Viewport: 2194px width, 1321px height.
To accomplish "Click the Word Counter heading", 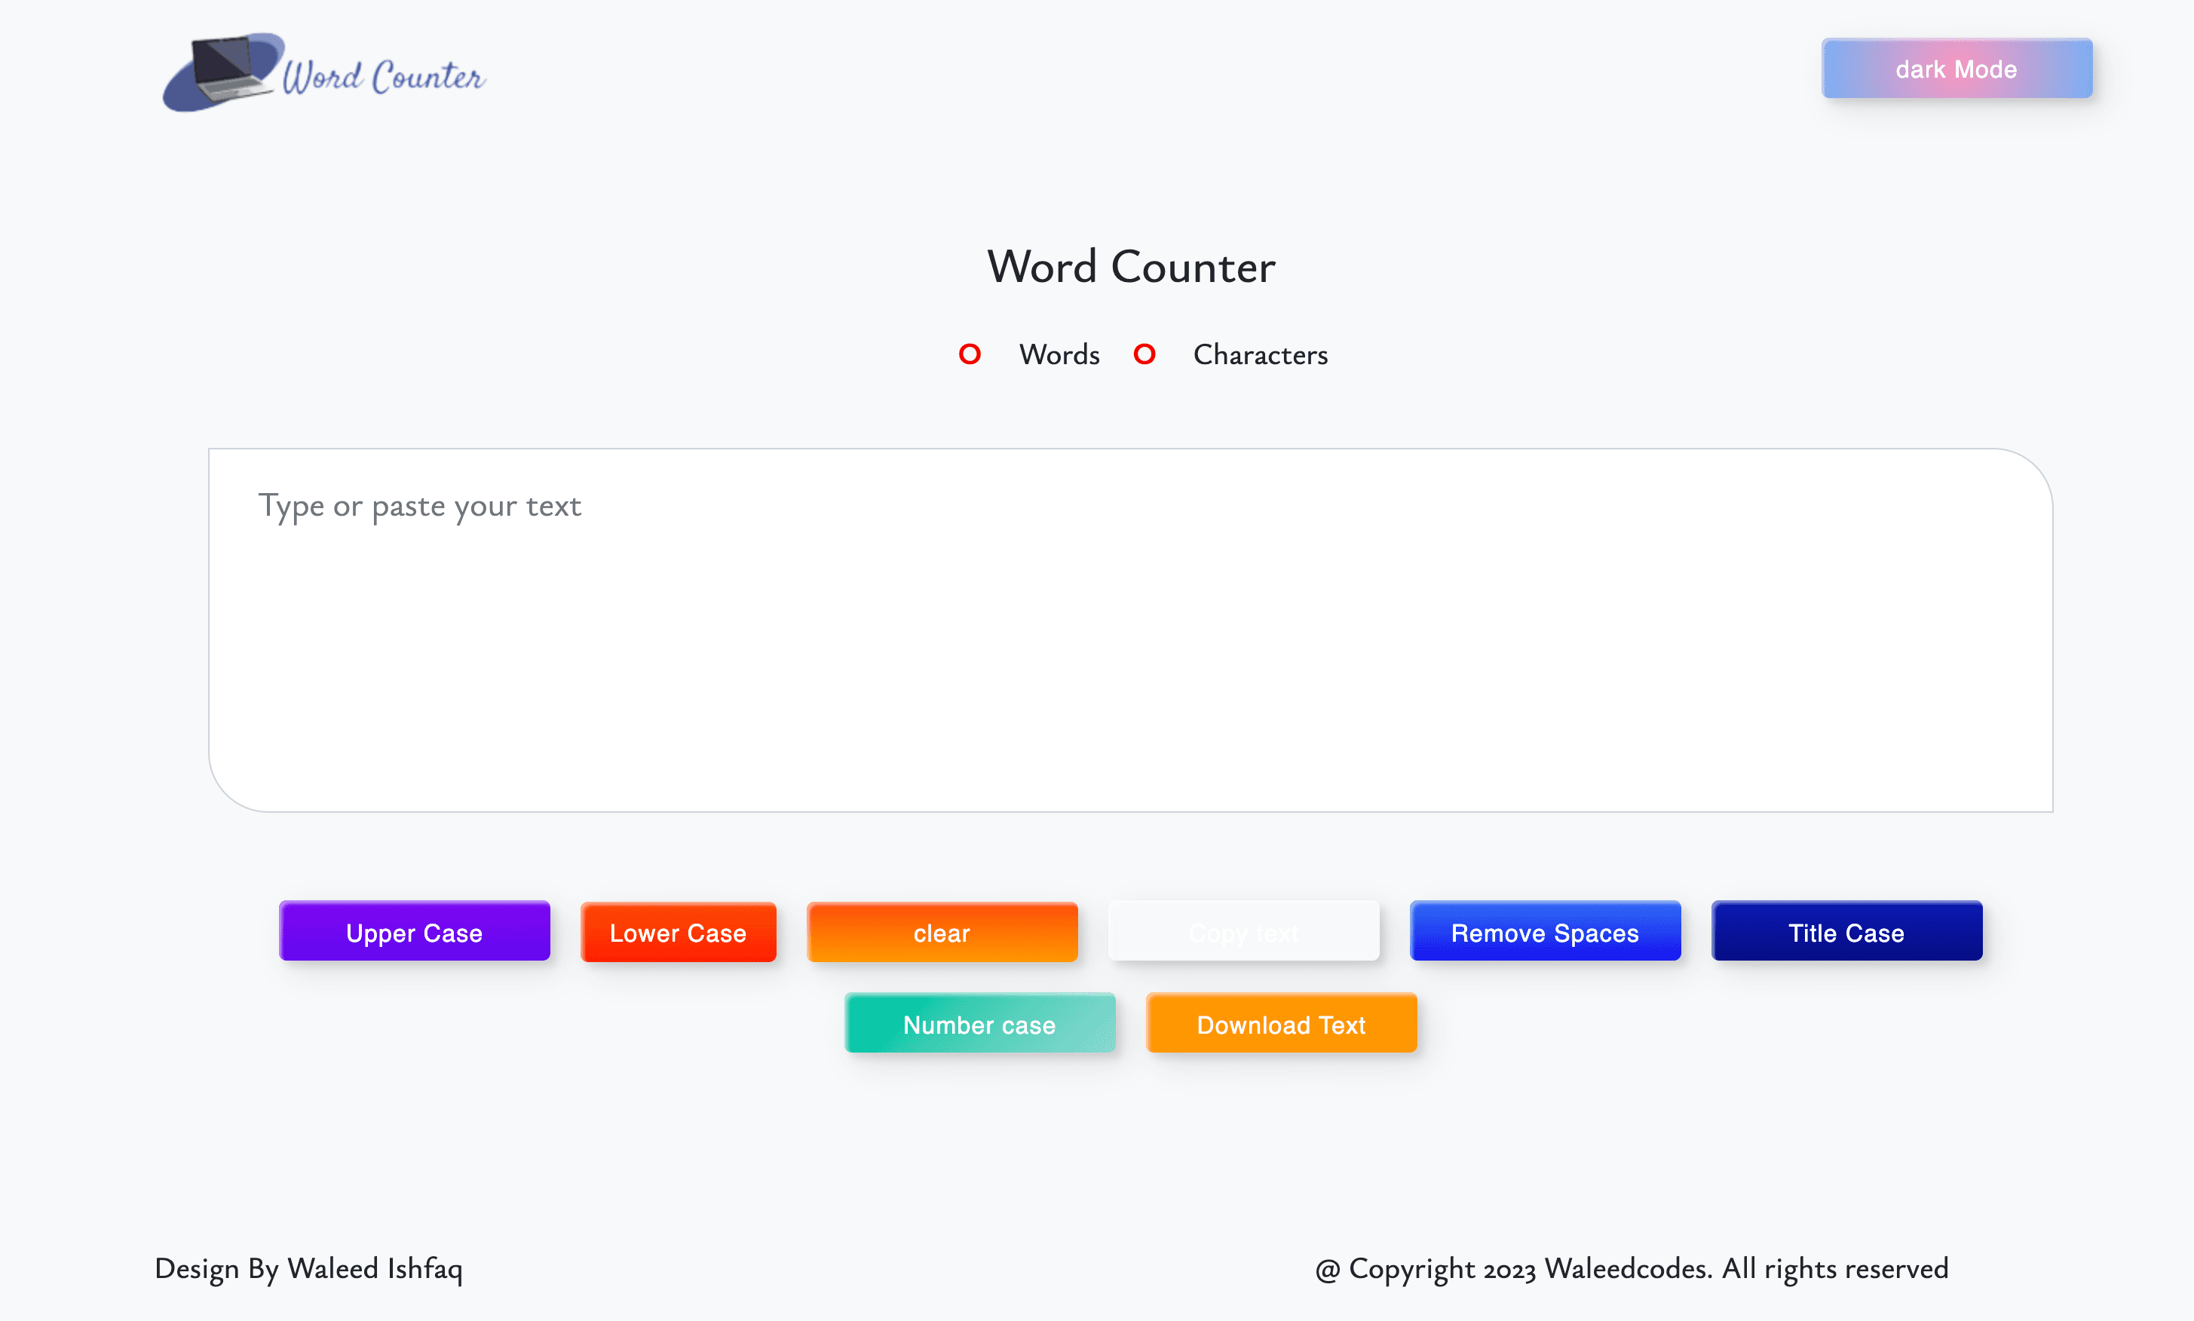I will (1131, 266).
